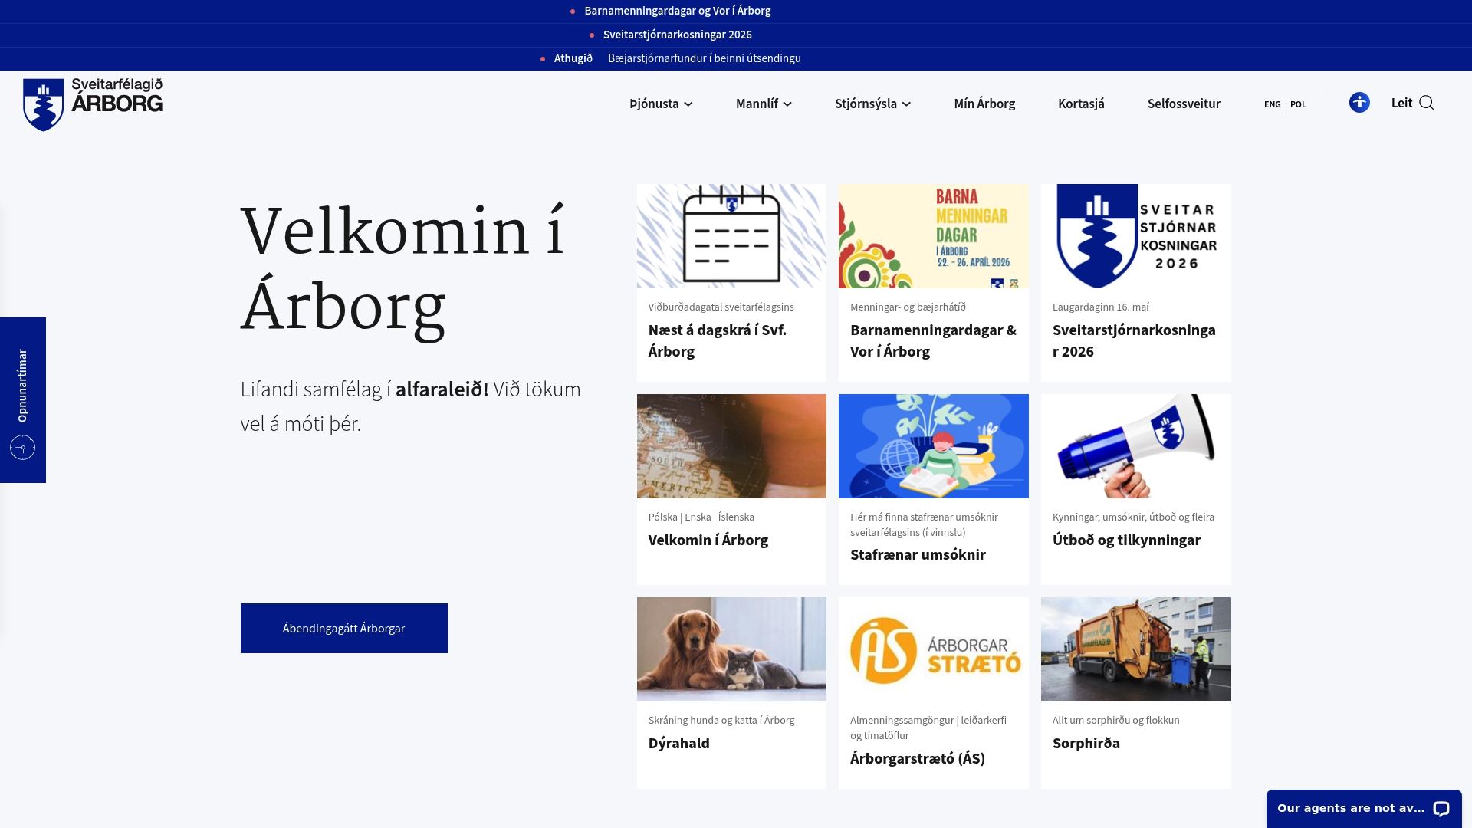Open the accessibility options icon
This screenshot has width=1472, height=828.
click(x=1359, y=102)
